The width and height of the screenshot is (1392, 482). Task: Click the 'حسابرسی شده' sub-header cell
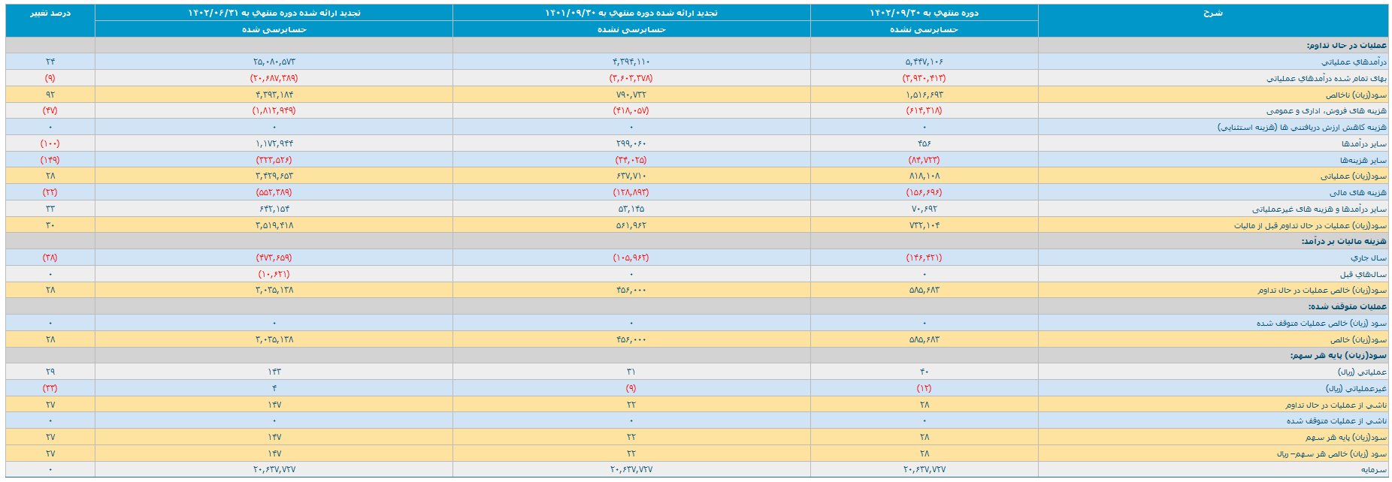274,30
